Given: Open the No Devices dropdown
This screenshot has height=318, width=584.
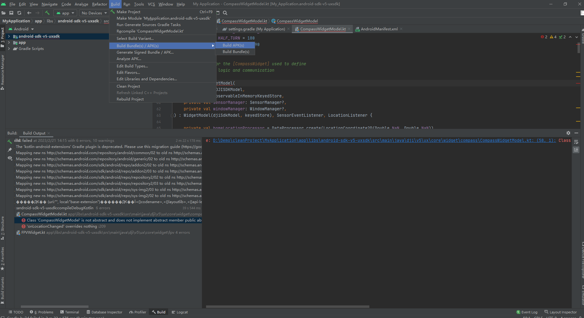Looking at the screenshot, I should 93,13.
